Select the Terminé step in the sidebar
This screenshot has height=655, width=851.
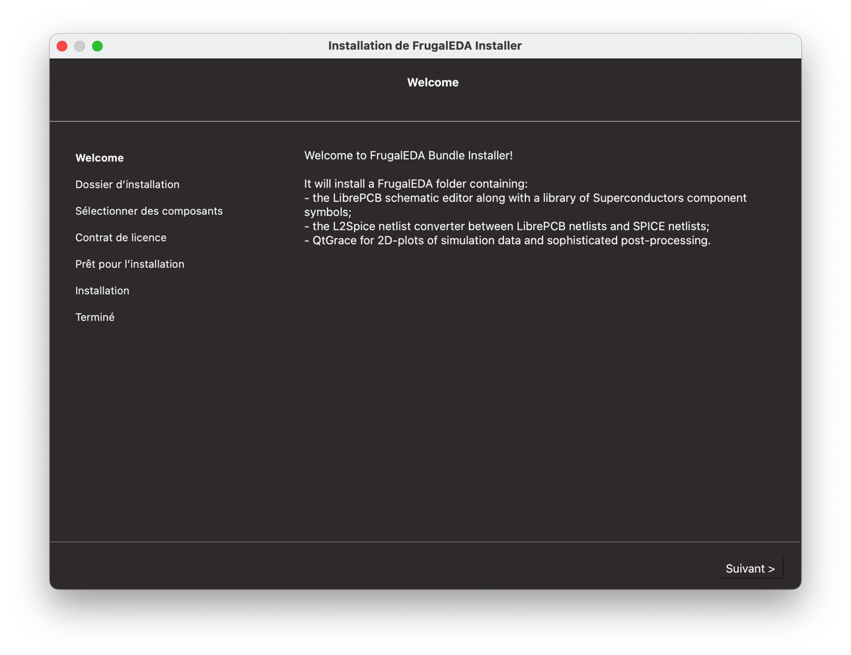tap(95, 317)
